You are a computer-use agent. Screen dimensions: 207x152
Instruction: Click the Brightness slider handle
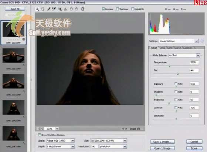pyautogui.click(x=169, y=103)
